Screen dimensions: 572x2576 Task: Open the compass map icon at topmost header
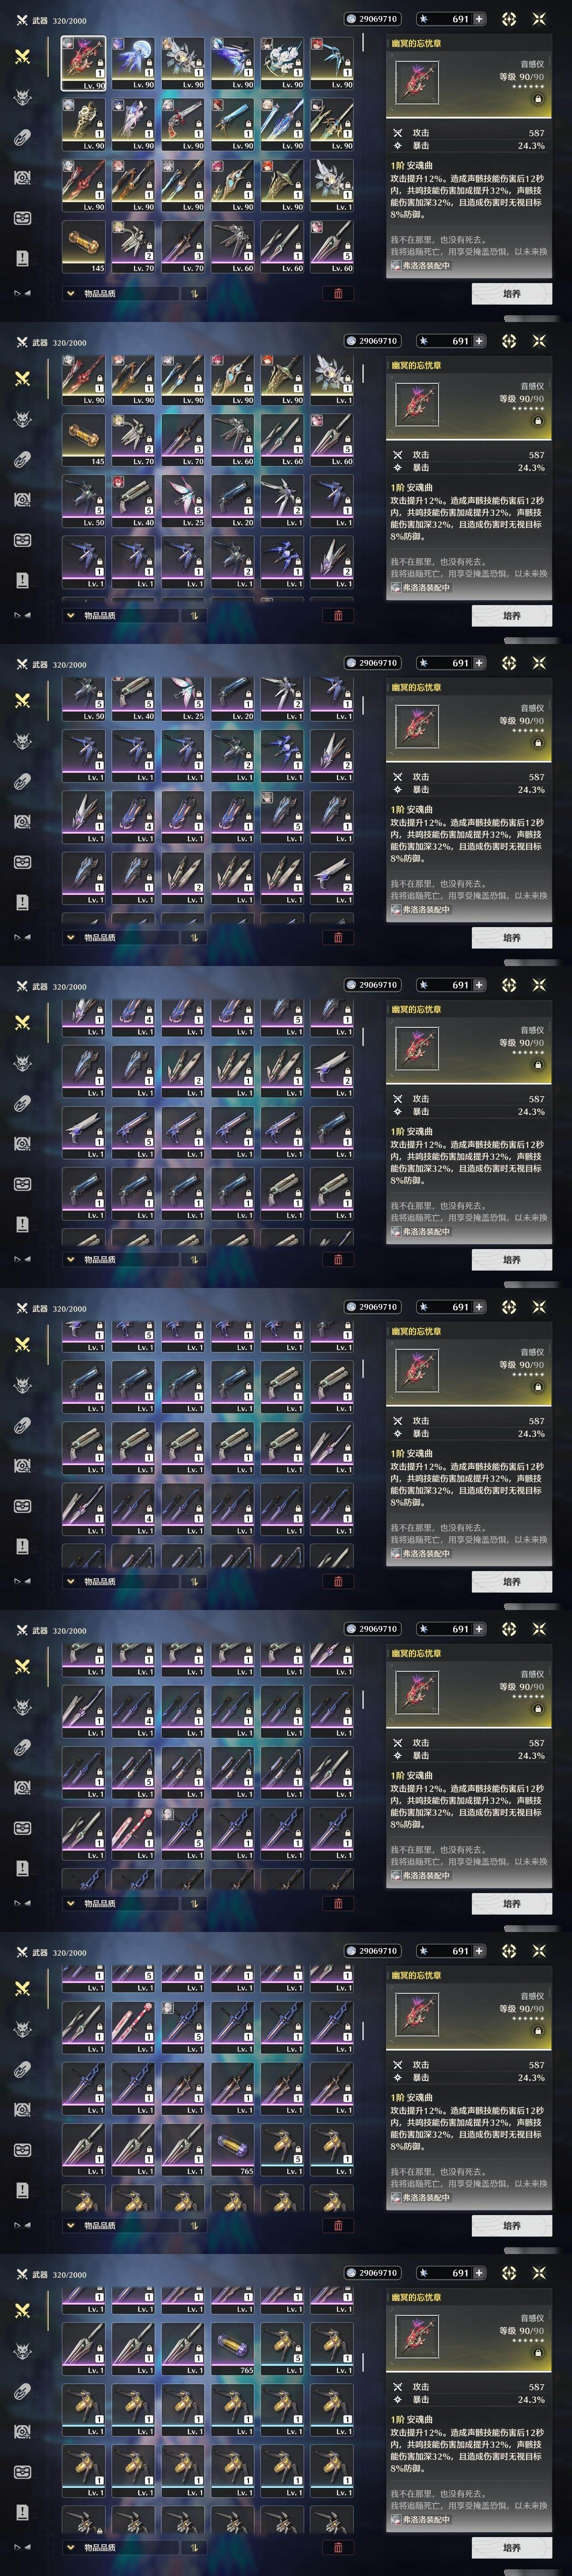tap(509, 19)
